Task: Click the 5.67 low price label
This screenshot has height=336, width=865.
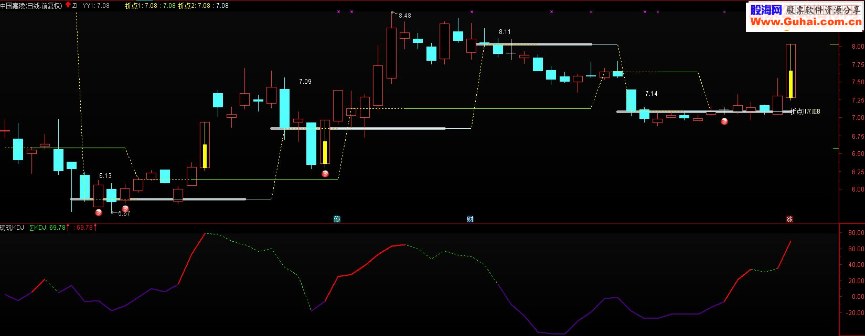Action: click(124, 214)
